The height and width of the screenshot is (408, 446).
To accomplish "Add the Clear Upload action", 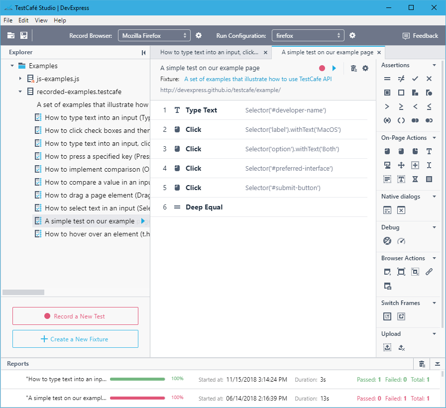I will point(401,347).
